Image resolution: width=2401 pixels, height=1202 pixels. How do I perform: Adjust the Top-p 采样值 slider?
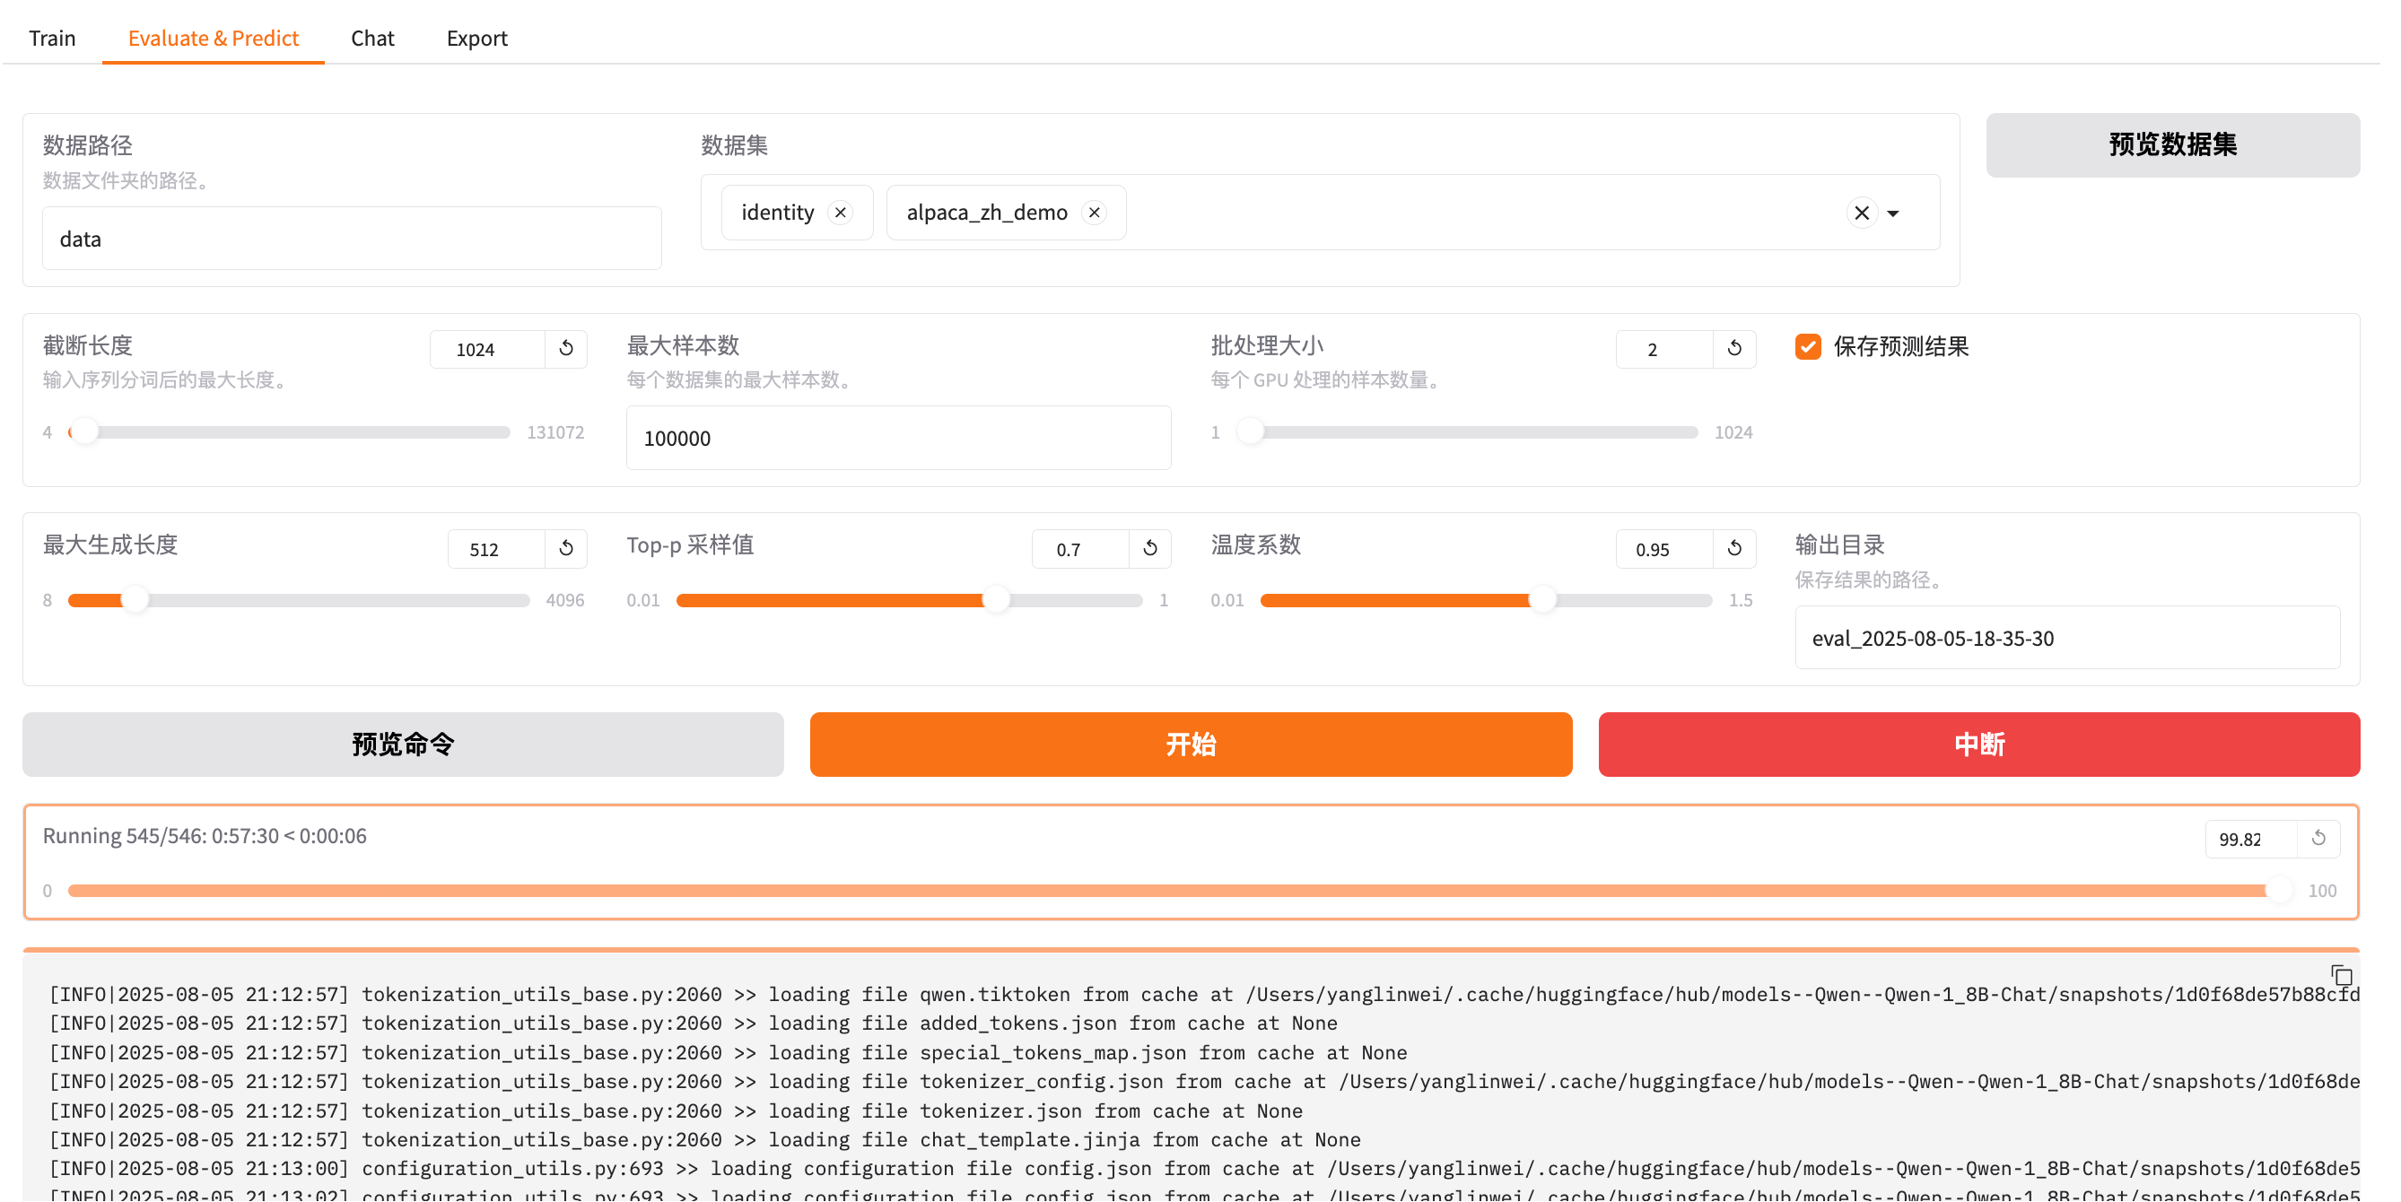(909, 600)
